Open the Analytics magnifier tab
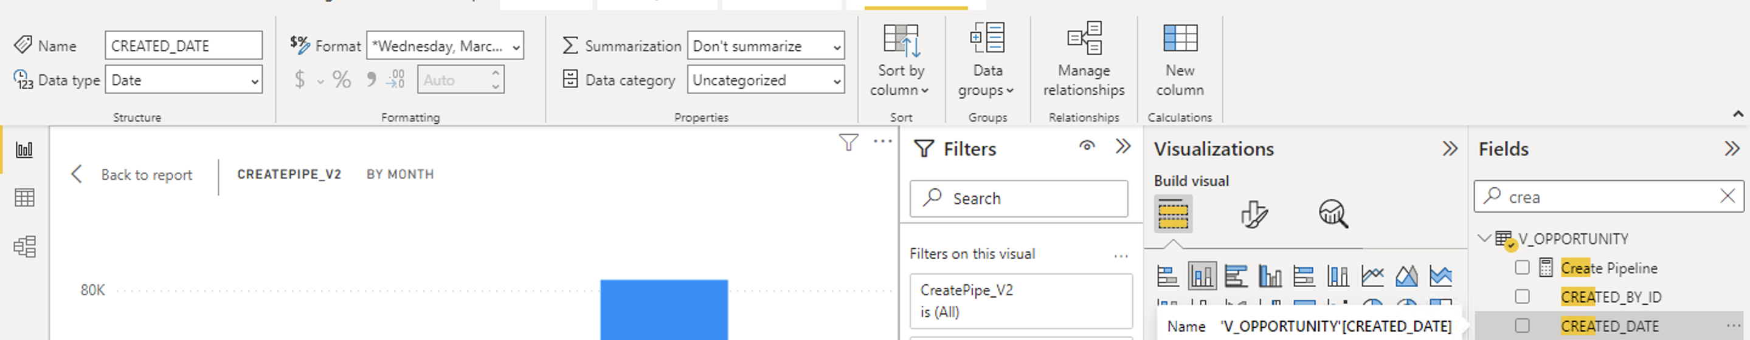The width and height of the screenshot is (1750, 340). 1333,214
